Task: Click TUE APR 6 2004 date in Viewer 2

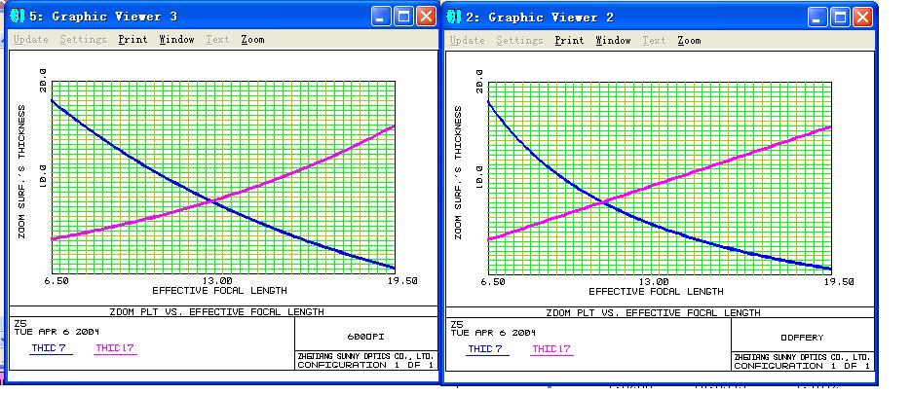Action: click(x=493, y=333)
